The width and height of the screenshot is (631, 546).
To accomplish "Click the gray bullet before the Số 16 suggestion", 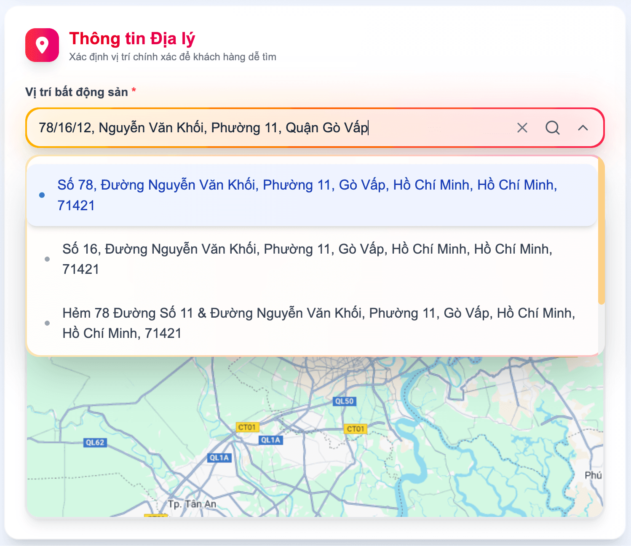I will click(47, 259).
